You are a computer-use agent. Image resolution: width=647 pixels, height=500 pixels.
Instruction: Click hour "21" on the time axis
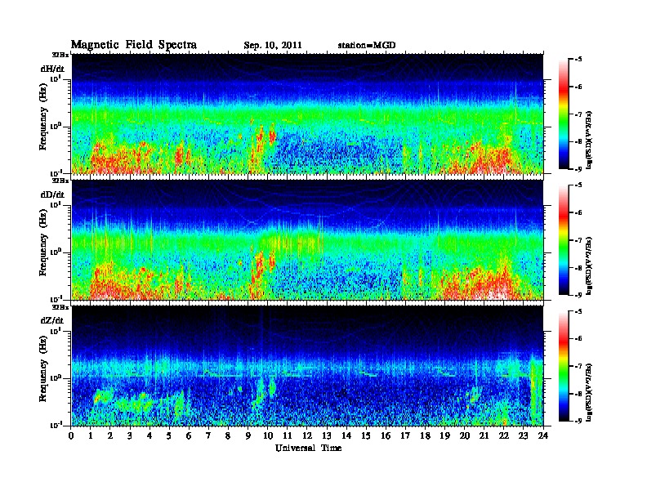[x=484, y=435]
